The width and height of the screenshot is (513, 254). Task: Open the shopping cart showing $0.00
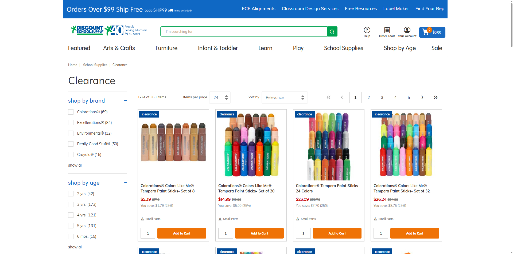[432, 32]
